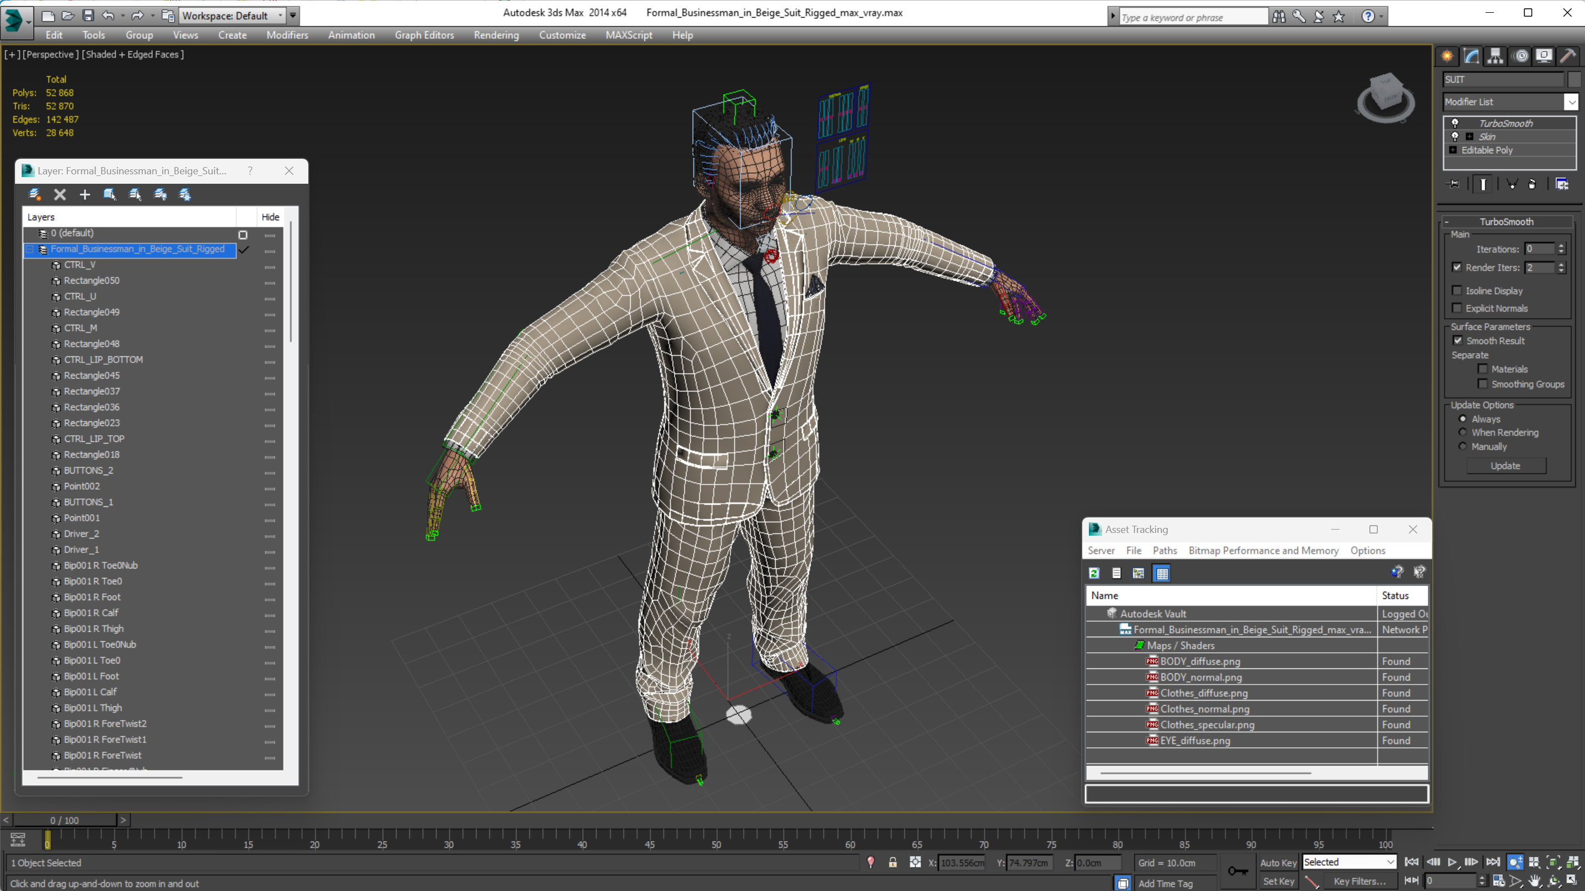Open Bitmap Performance and Memory menu
This screenshot has width=1585, height=891.
click(1263, 550)
